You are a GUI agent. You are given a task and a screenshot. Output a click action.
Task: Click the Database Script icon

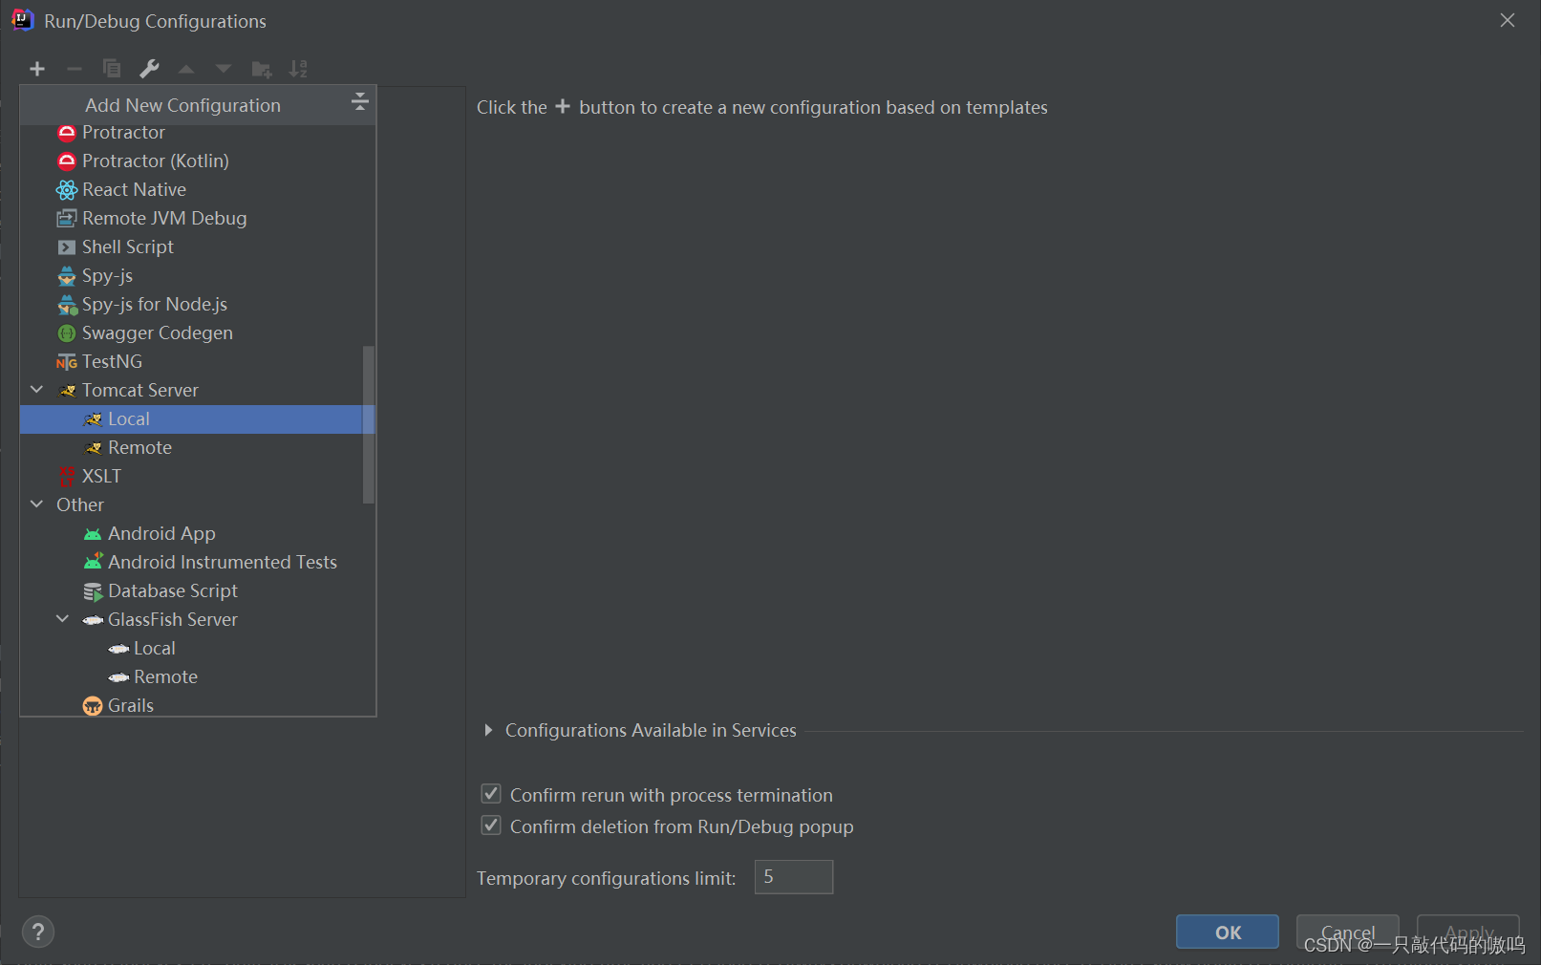click(93, 592)
